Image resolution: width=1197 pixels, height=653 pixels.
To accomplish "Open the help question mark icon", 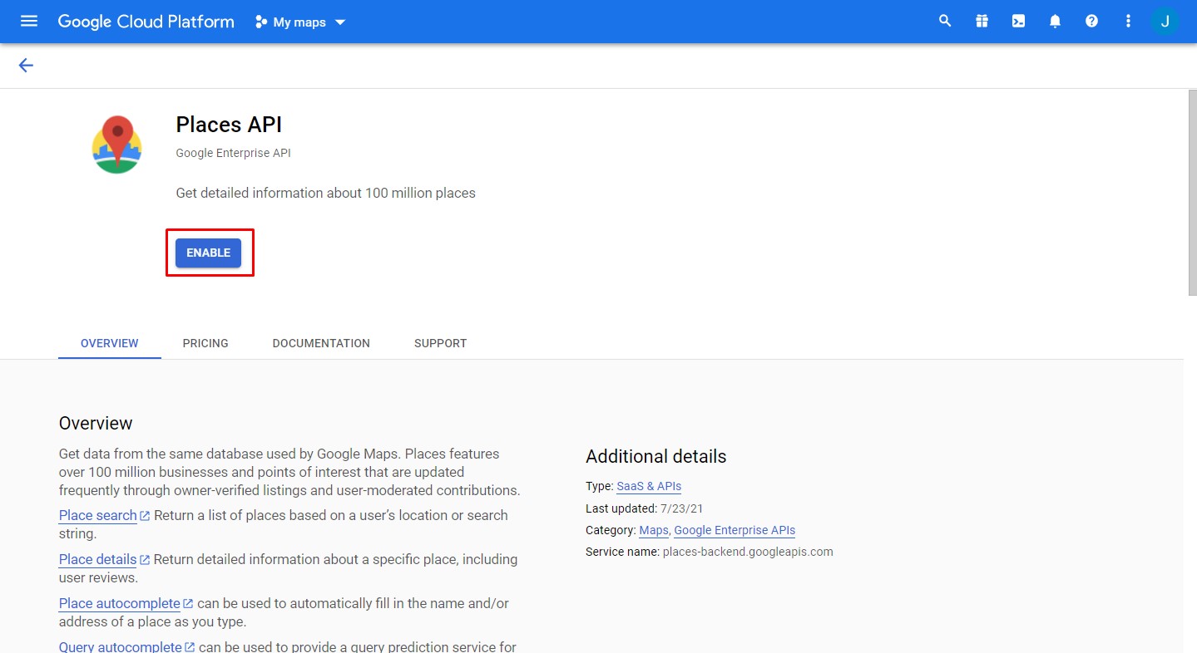I will tap(1091, 22).
